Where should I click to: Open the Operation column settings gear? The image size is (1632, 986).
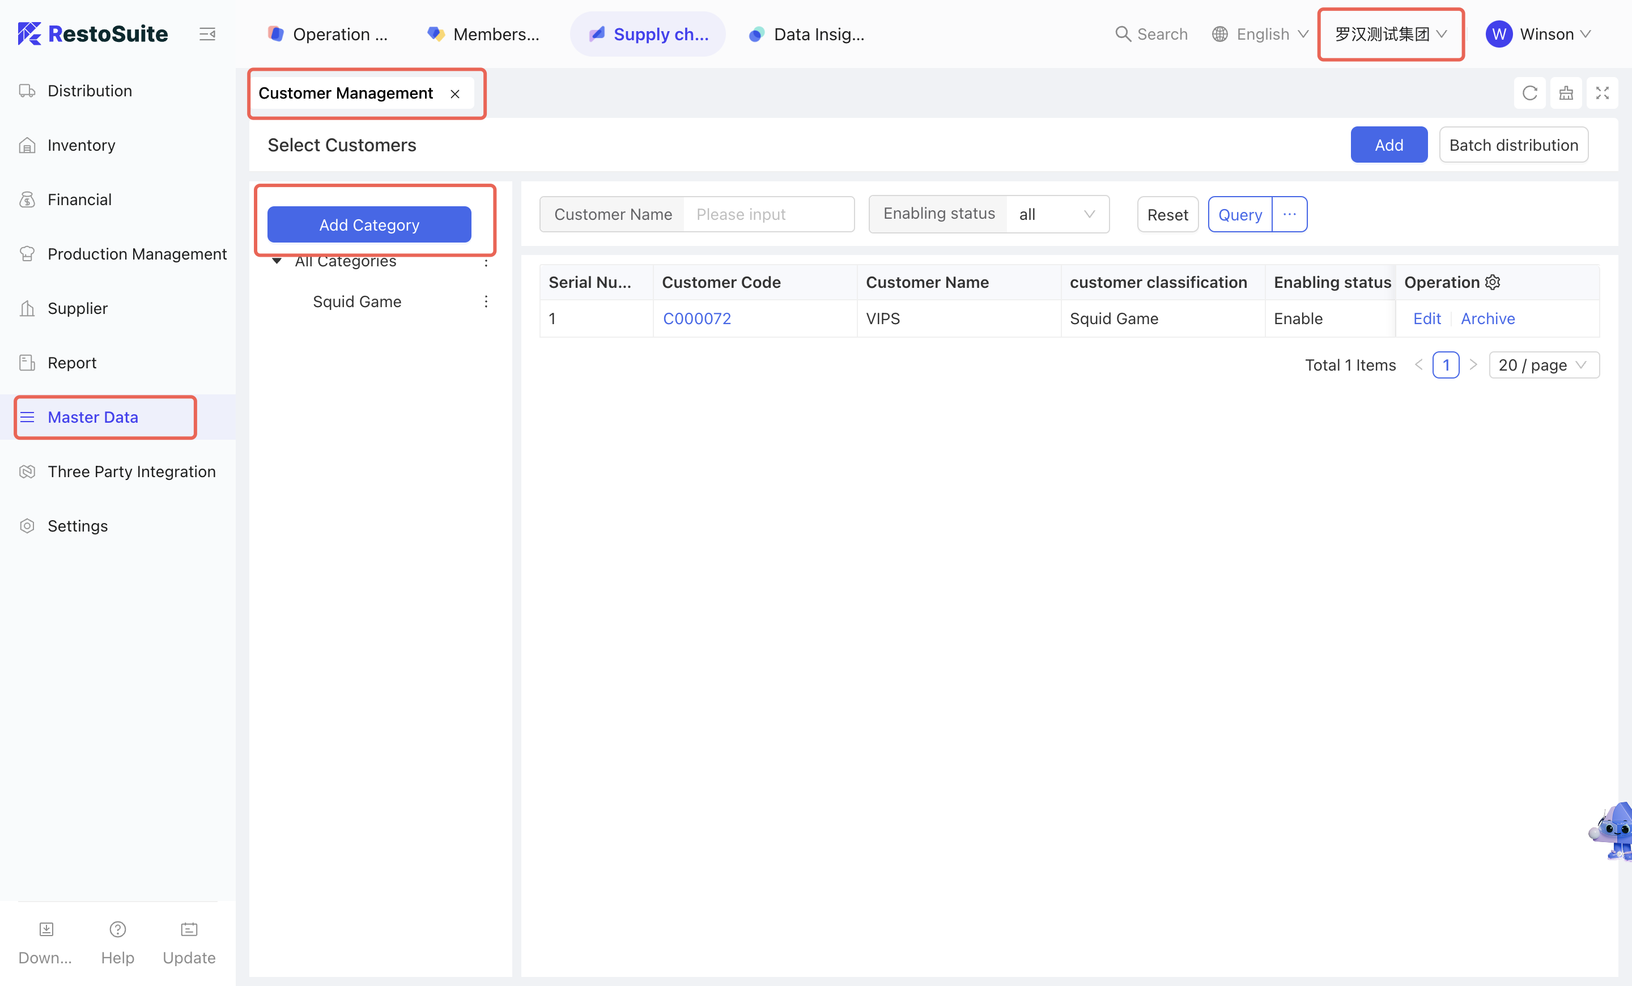point(1492,282)
